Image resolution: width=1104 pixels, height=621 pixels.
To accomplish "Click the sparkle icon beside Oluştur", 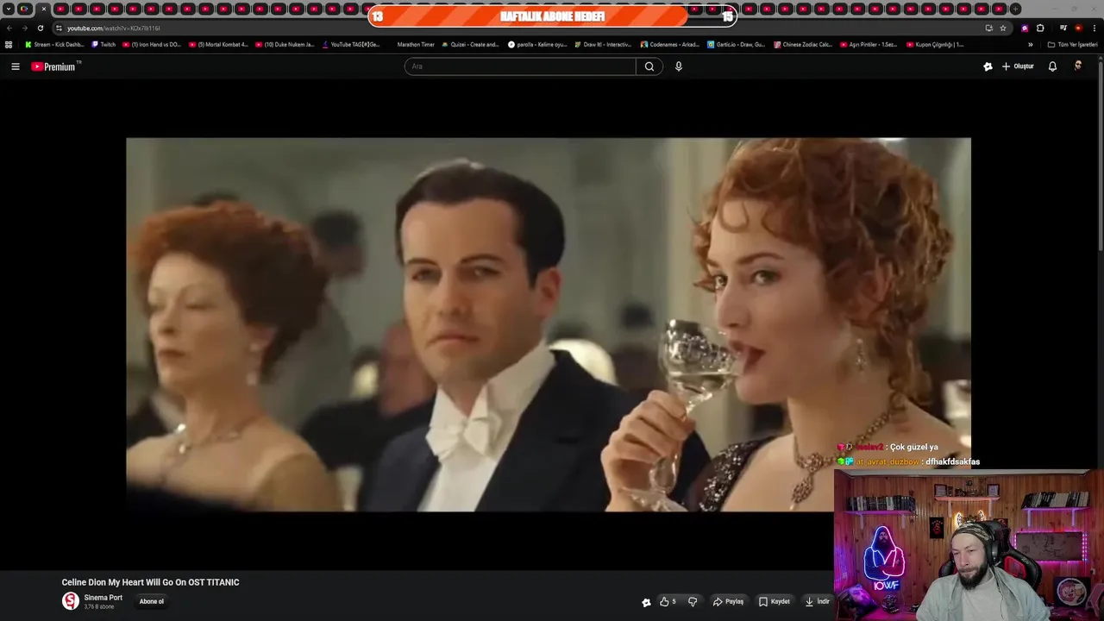I will pyautogui.click(x=988, y=66).
